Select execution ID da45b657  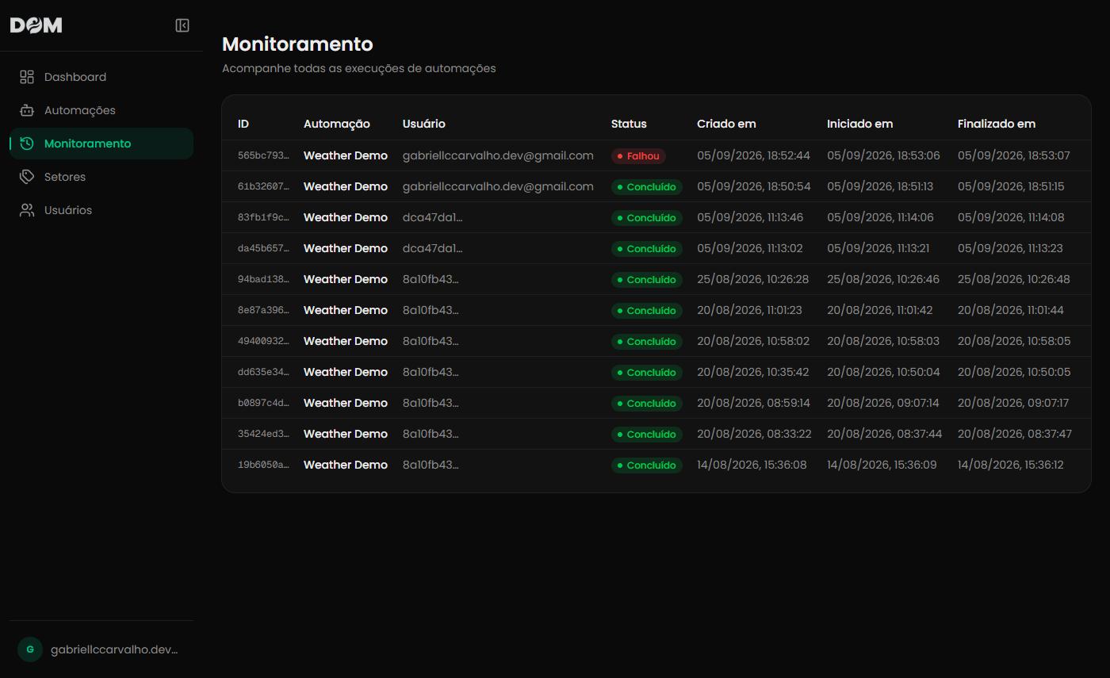point(263,248)
